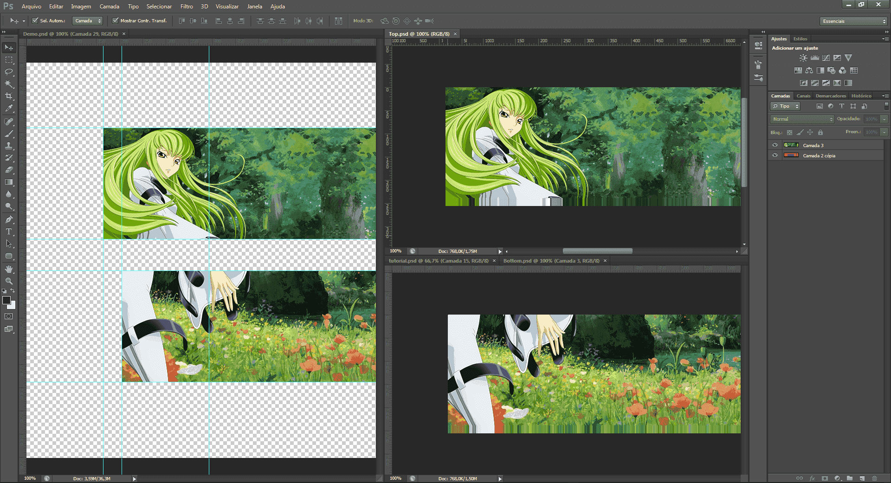
Task: Click the foreground color swatch
Action: tap(6, 300)
